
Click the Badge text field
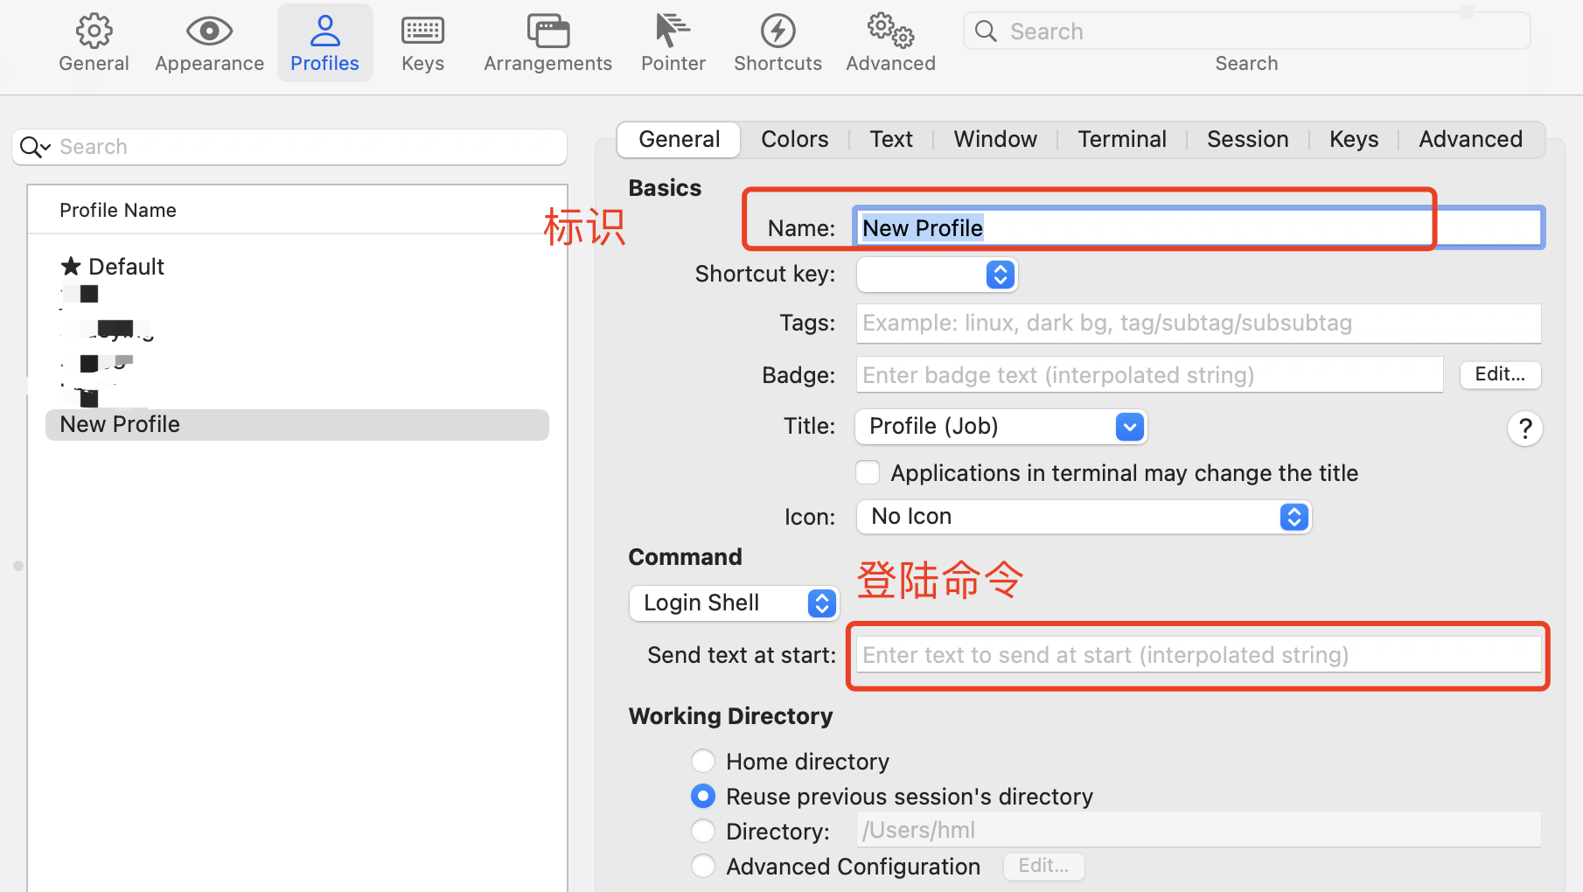(1149, 375)
